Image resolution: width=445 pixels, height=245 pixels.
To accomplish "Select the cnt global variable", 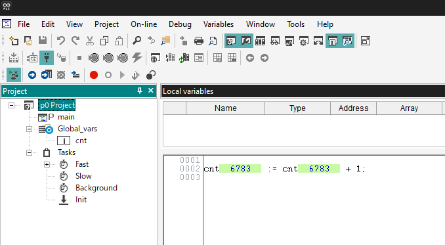I will [x=81, y=141].
